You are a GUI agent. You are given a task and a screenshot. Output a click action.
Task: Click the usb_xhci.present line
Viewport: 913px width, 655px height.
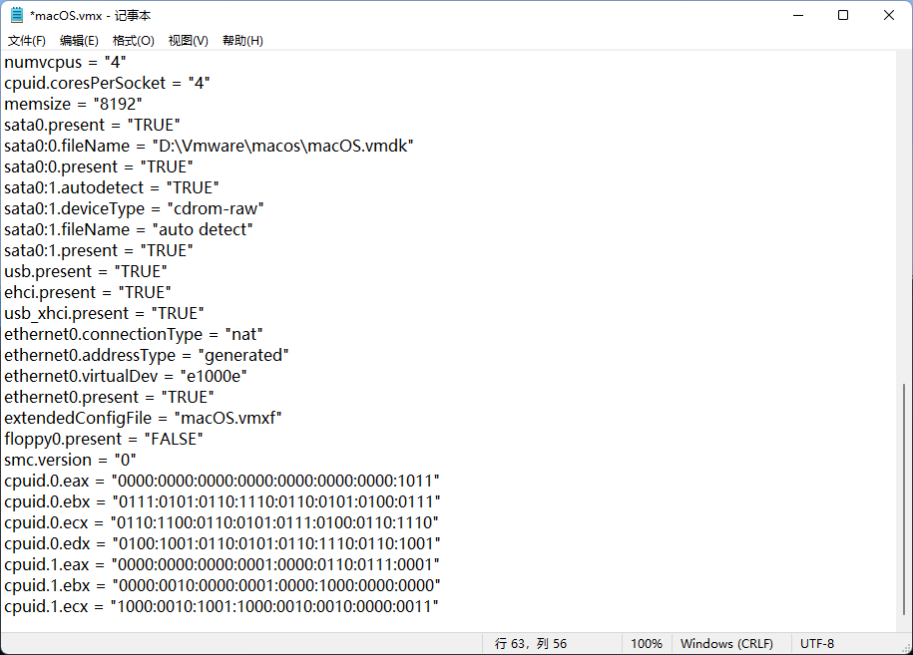[x=104, y=313]
